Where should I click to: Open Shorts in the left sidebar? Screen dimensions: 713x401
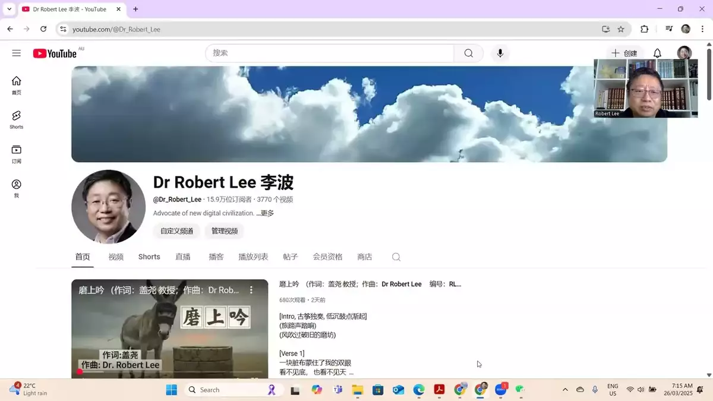point(17,119)
